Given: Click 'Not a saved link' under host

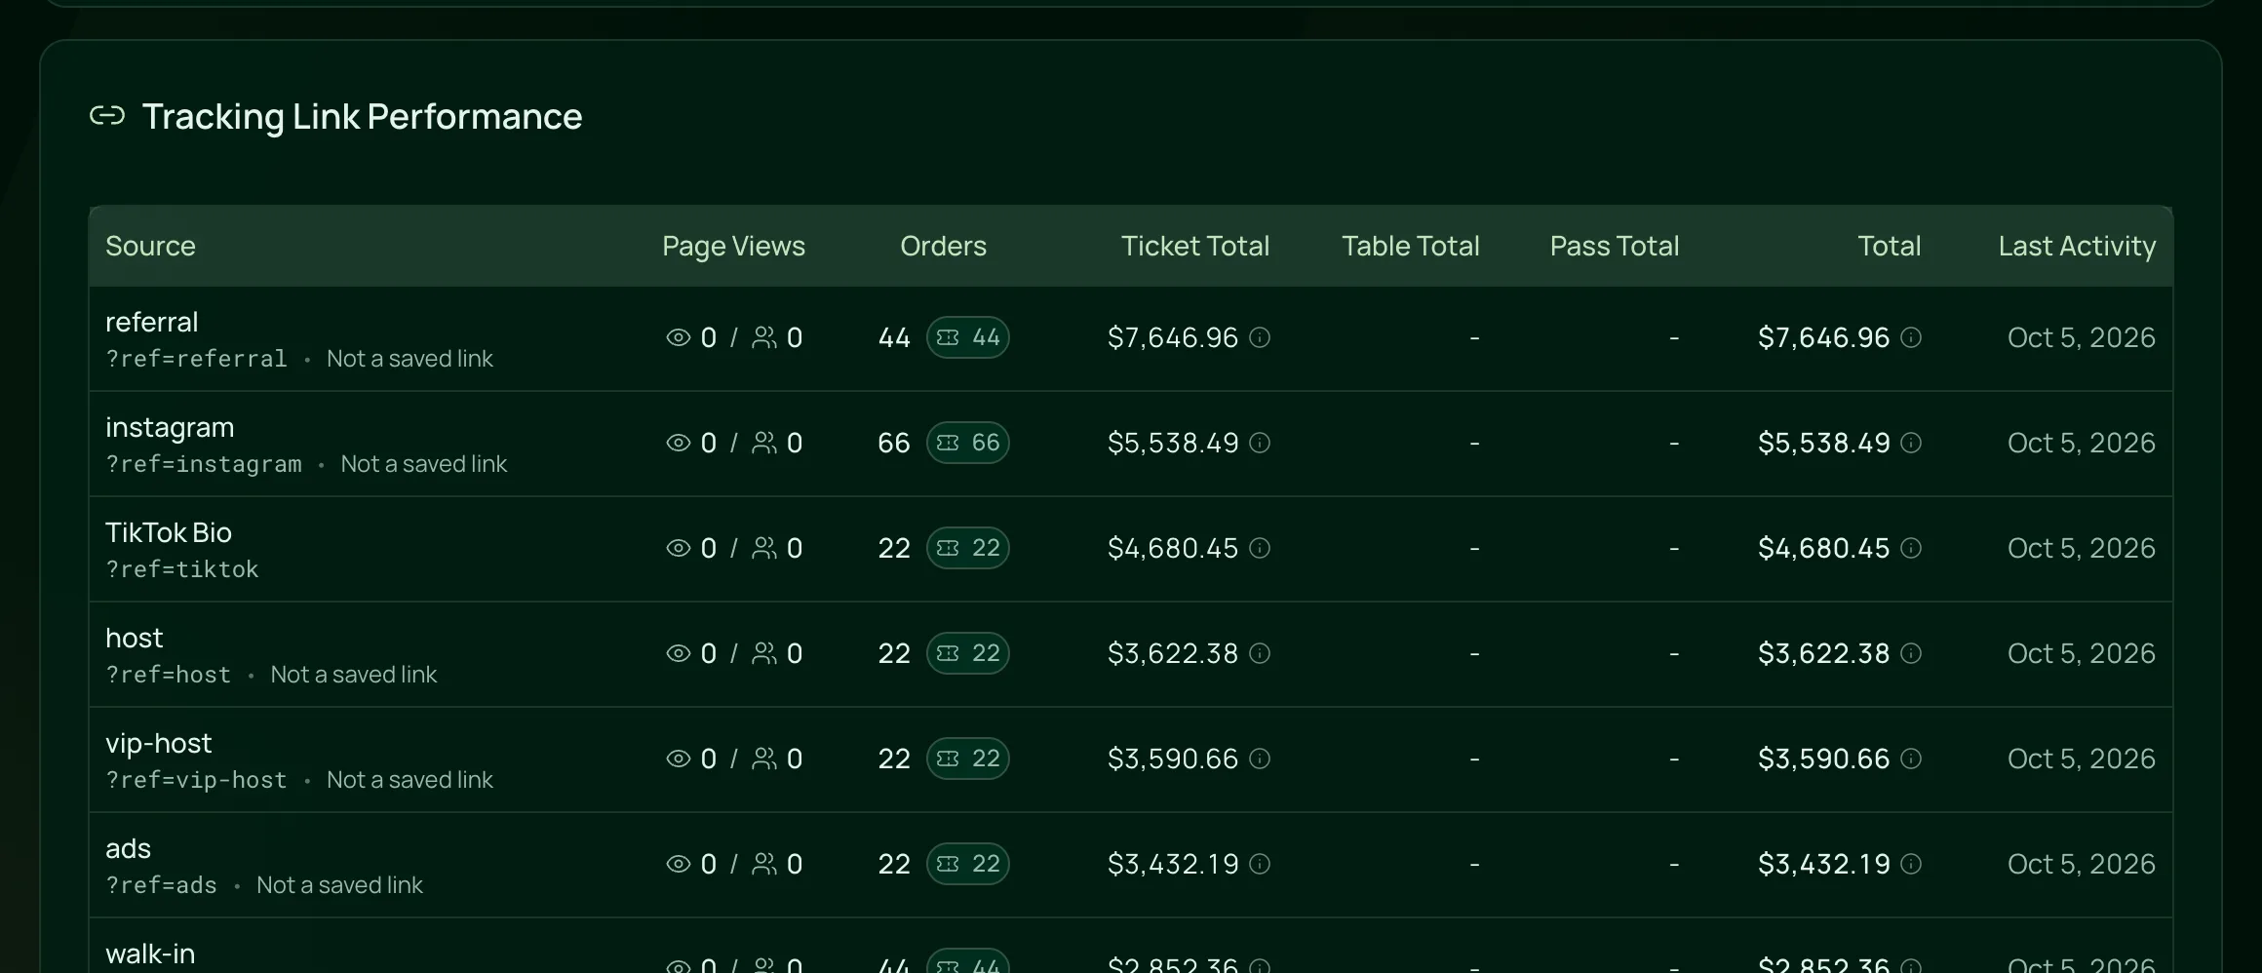Looking at the screenshot, I should (354, 675).
